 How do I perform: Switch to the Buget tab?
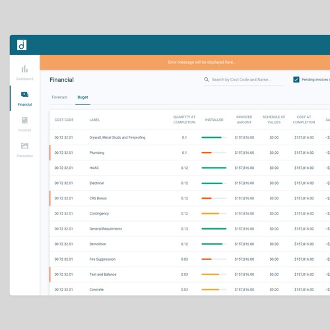click(x=82, y=97)
